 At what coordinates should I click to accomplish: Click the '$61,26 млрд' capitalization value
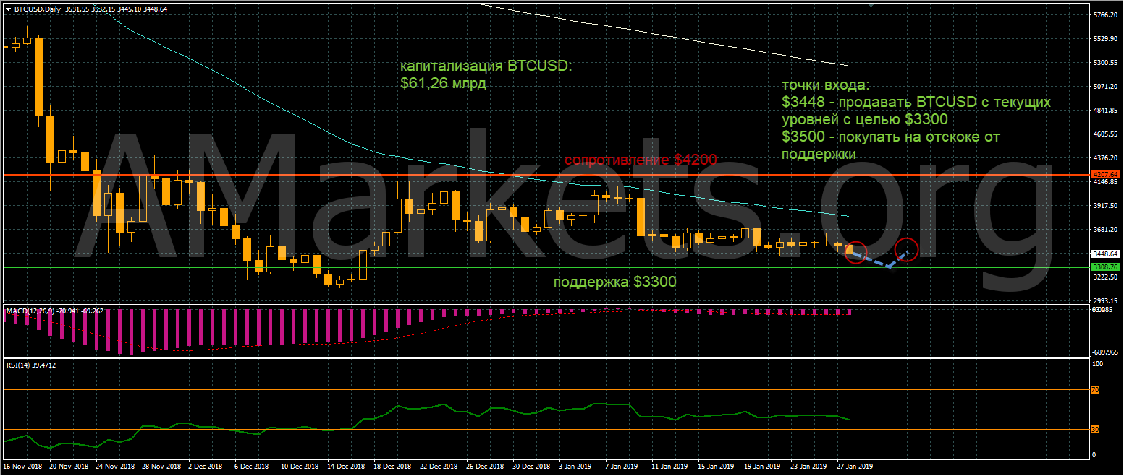(x=443, y=84)
